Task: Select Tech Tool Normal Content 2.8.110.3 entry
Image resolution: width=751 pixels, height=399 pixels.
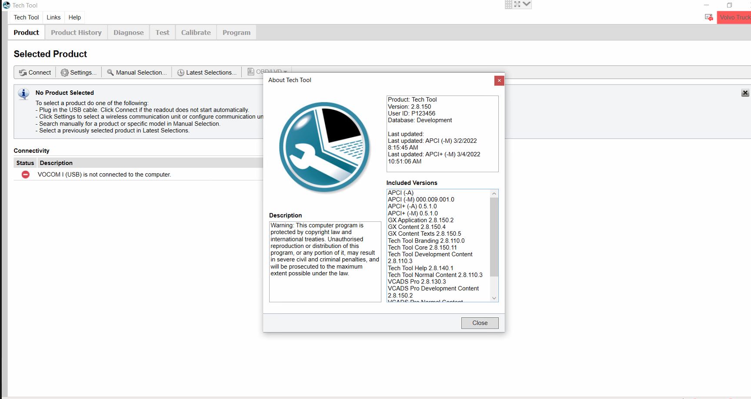Action: [435, 275]
